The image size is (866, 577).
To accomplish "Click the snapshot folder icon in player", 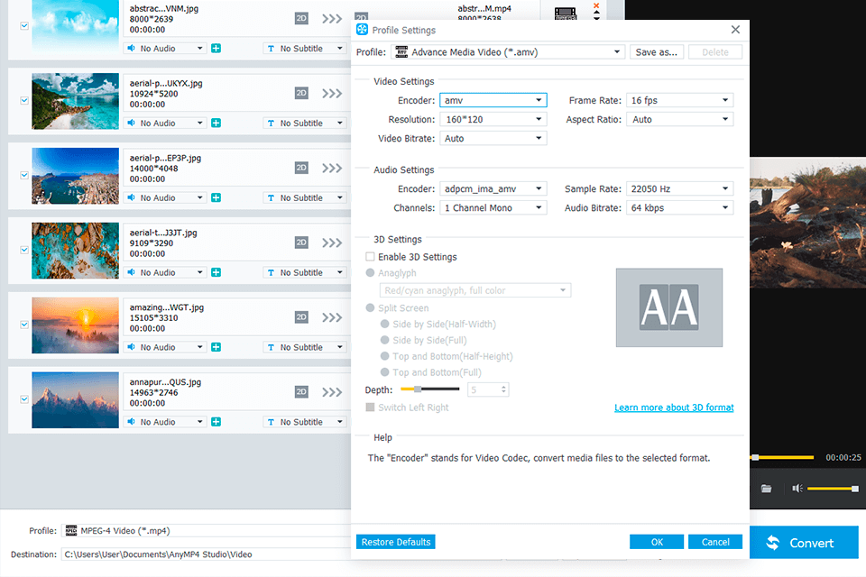I will coord(766,489).
